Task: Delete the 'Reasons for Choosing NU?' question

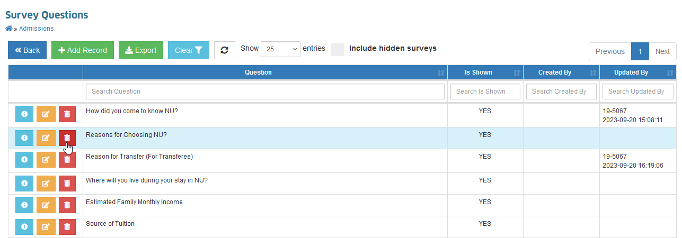Action: [67, 138]
